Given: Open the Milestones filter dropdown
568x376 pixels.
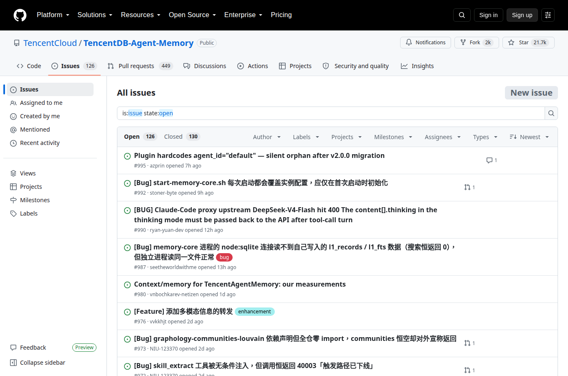Looking at the screenshot, I should point(393,137).
